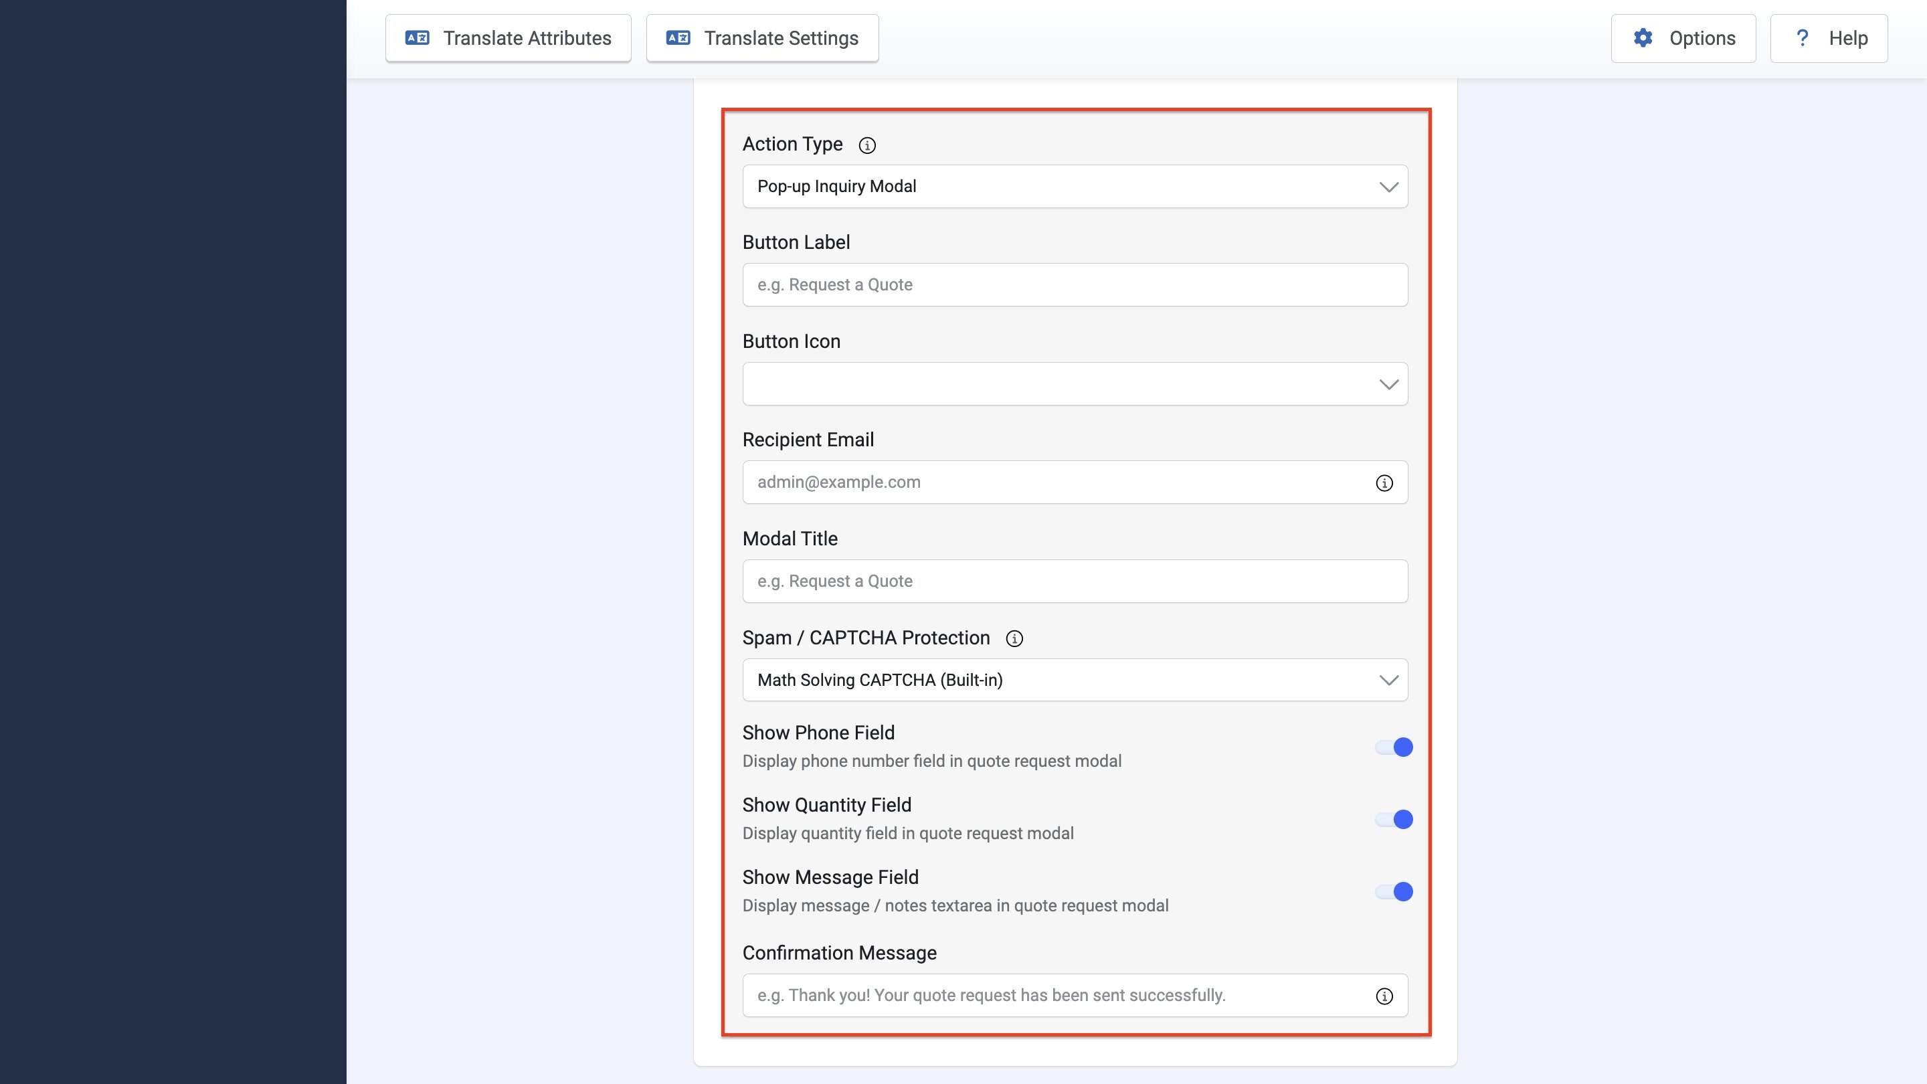Click the Help button label
Viewport: 1927px width, 1084px height.
pos(1847,38)
